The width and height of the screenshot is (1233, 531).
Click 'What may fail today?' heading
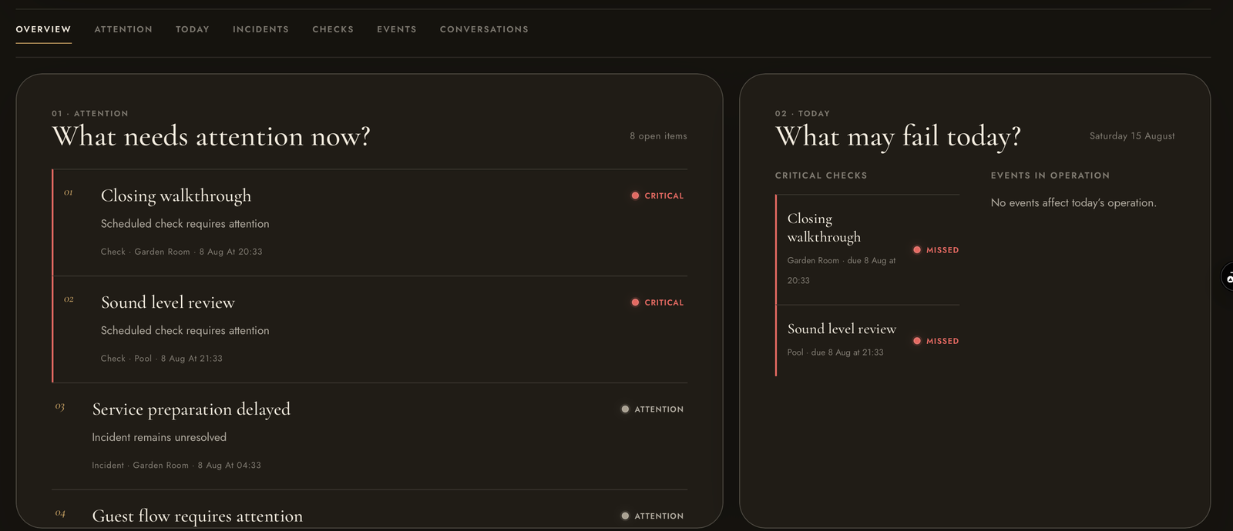pyautogui.click(x=898, y=136)
